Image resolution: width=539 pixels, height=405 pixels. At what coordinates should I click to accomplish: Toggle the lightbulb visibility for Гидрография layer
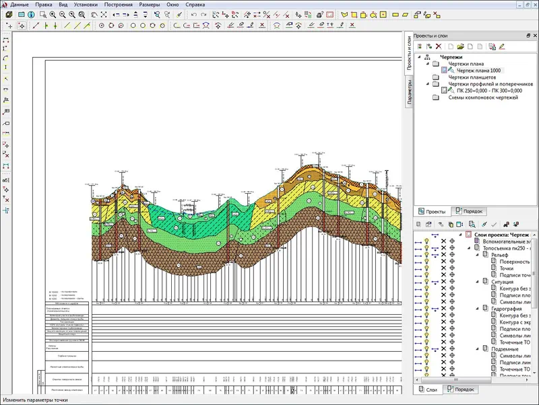(426, 309)
